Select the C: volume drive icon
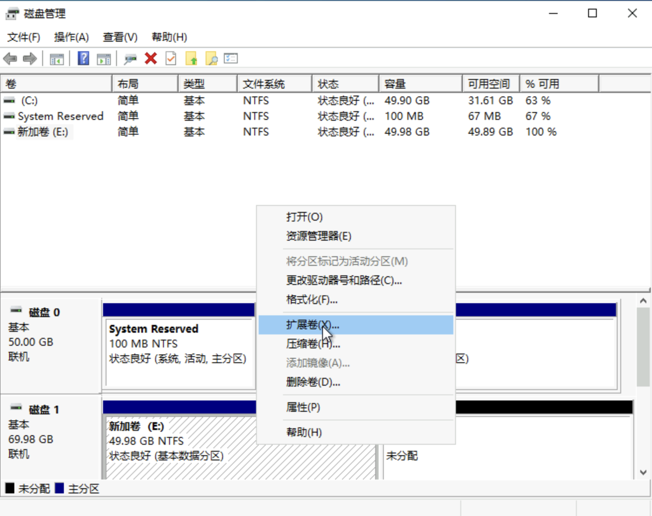 point(9,100)
